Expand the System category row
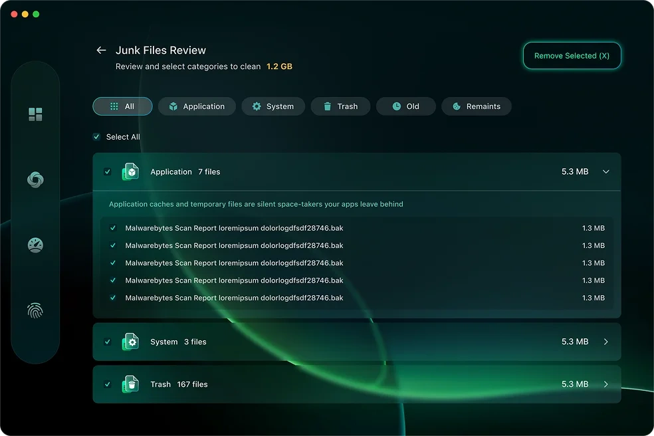654x436 pixels. (605, 342)
